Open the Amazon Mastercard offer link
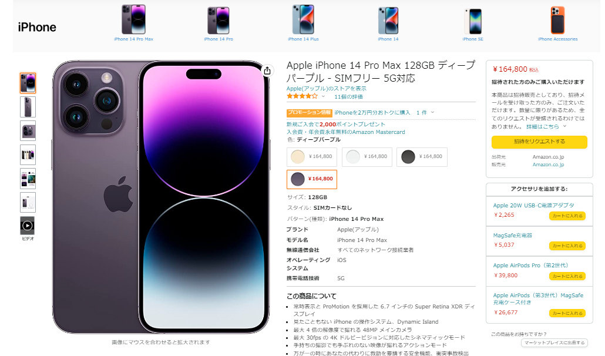605x356 pixels. [x=345, y=132]
